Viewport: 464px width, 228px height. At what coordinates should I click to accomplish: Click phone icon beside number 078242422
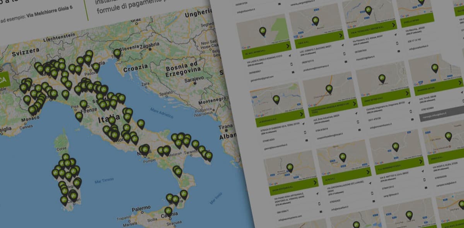[373, 193]
